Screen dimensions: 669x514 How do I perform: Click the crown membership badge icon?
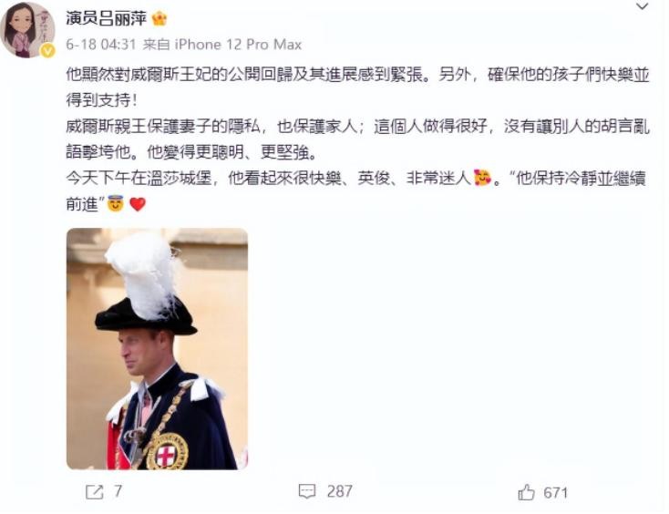[160, 18]
